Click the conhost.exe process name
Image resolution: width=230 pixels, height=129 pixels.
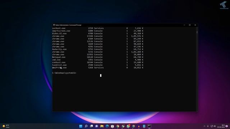coord(59,62)
